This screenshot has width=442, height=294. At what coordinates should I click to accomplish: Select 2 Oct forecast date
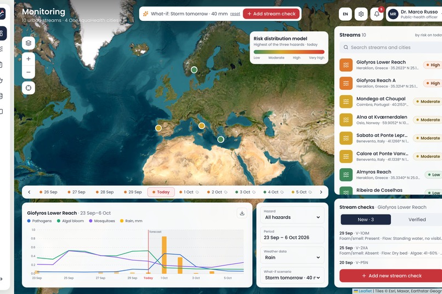tap(217, 192)
